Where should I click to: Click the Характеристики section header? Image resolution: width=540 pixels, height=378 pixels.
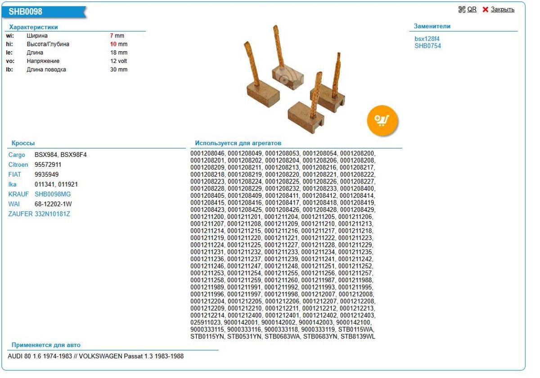[34, 27]
